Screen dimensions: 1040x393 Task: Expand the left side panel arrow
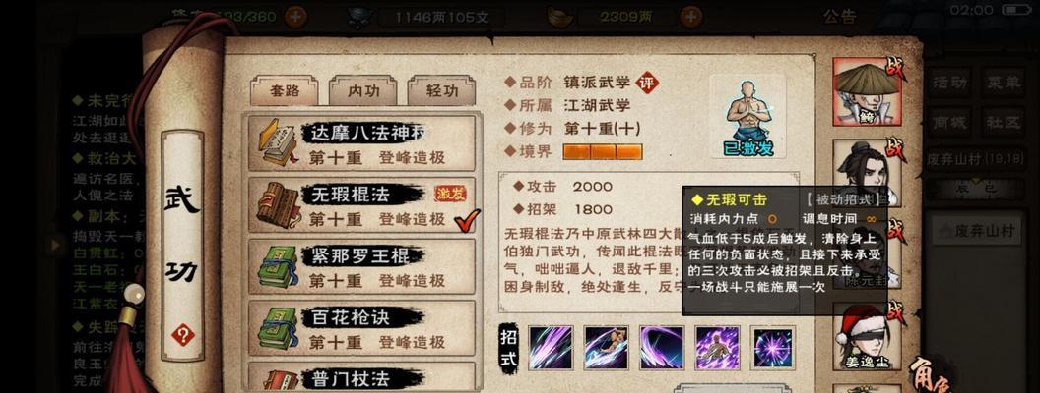click(56, 245)
